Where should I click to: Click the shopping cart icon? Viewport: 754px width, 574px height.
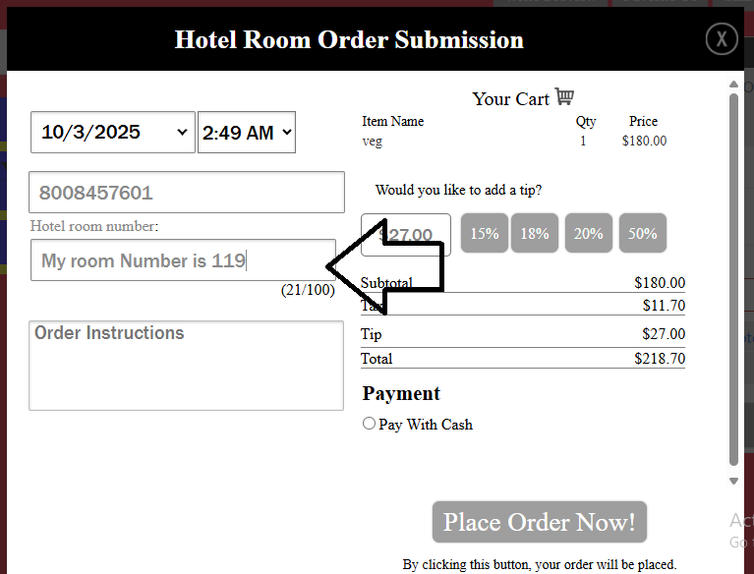pyautogui.click(x=564, y=96)
